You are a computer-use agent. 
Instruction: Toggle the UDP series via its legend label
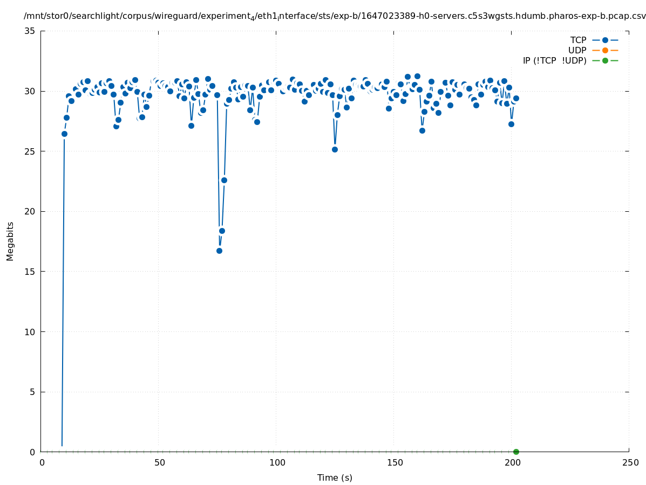(577, 50)
